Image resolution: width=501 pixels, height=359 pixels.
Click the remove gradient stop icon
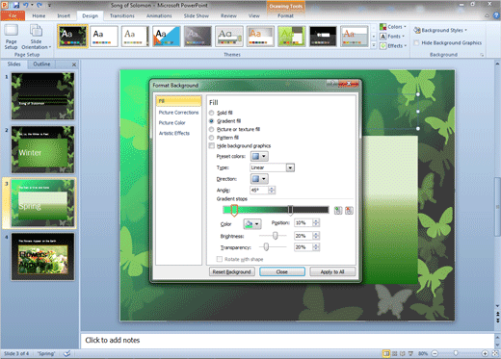click(x=349, y=211)
